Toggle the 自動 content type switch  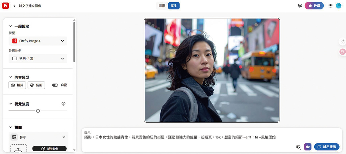tap(55, 85)
